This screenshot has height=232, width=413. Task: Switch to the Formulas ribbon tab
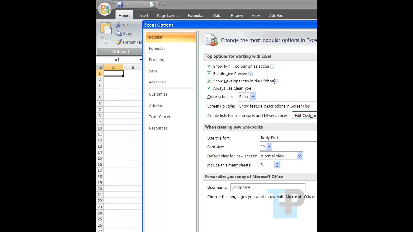(196, 15)
